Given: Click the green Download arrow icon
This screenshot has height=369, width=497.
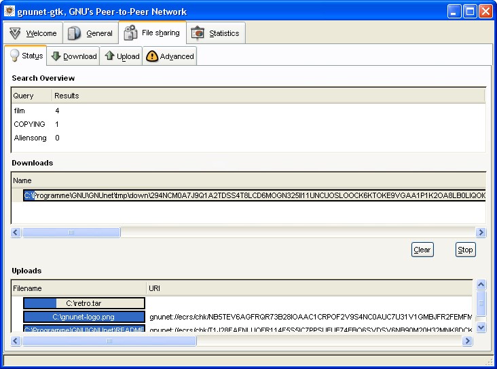Looking at the screenshot, I should pyautogui.click(x=56, y=56).
